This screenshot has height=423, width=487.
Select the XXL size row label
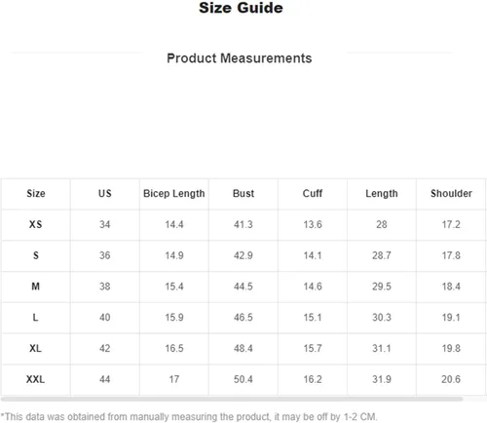[x=36, y=379]
